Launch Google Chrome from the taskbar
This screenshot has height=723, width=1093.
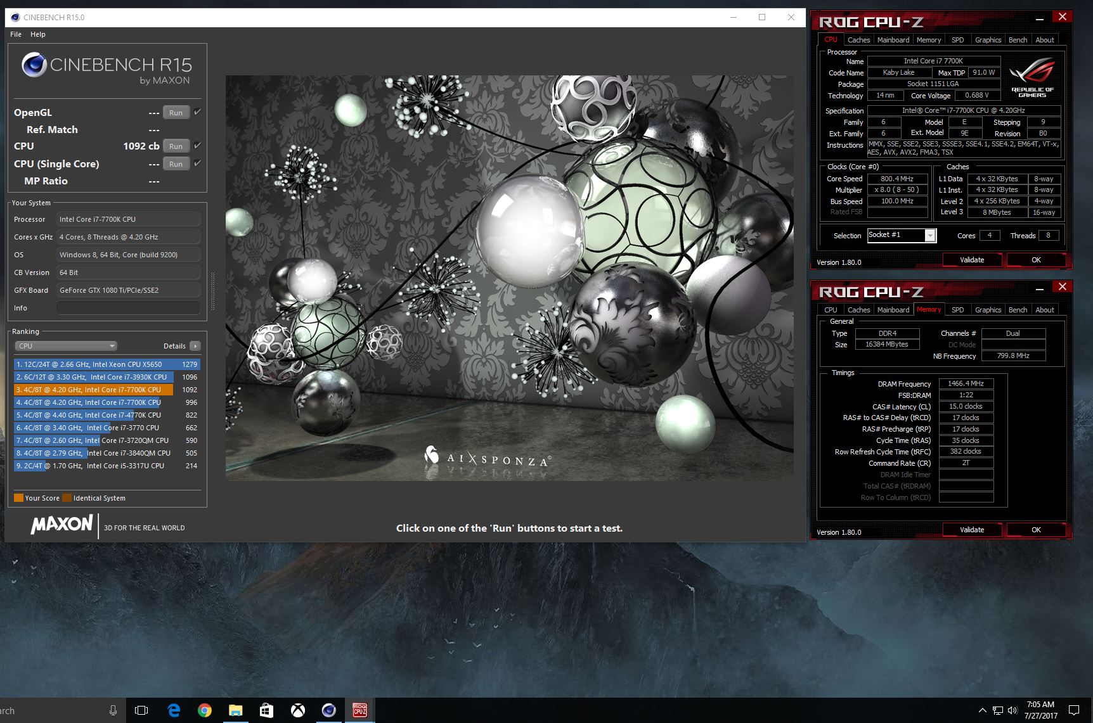[x=204, y=710]
